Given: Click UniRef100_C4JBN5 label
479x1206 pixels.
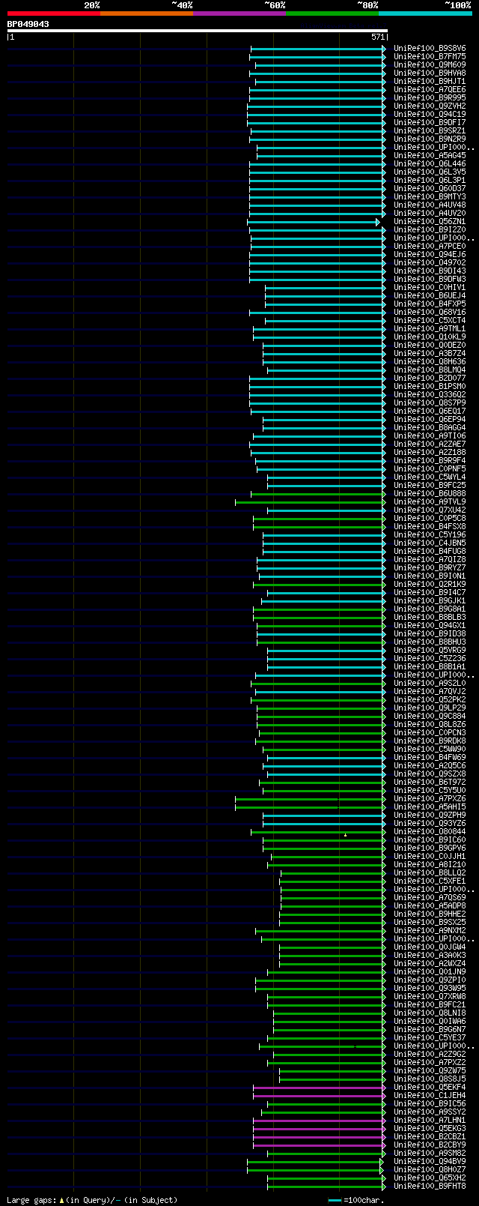Looking at the screenshot, I should click(430, 543).
